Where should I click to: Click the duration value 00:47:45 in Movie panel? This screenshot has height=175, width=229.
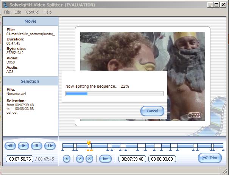pos(13,43)
